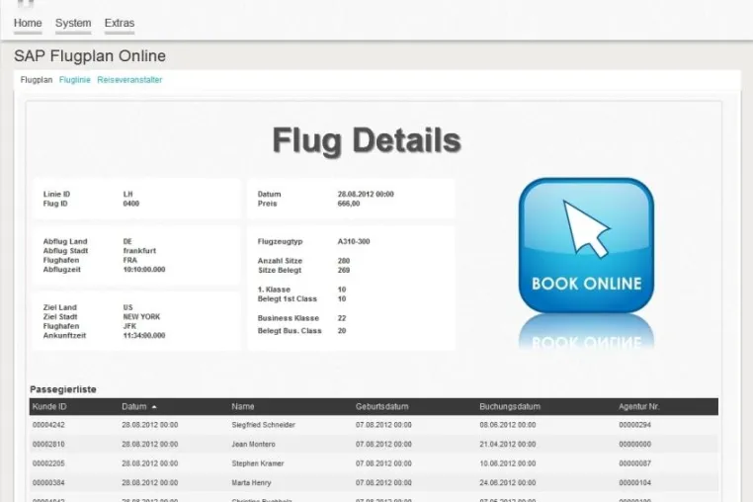Click agency number 00000000

pyautogui.click(x=634, y=445)
